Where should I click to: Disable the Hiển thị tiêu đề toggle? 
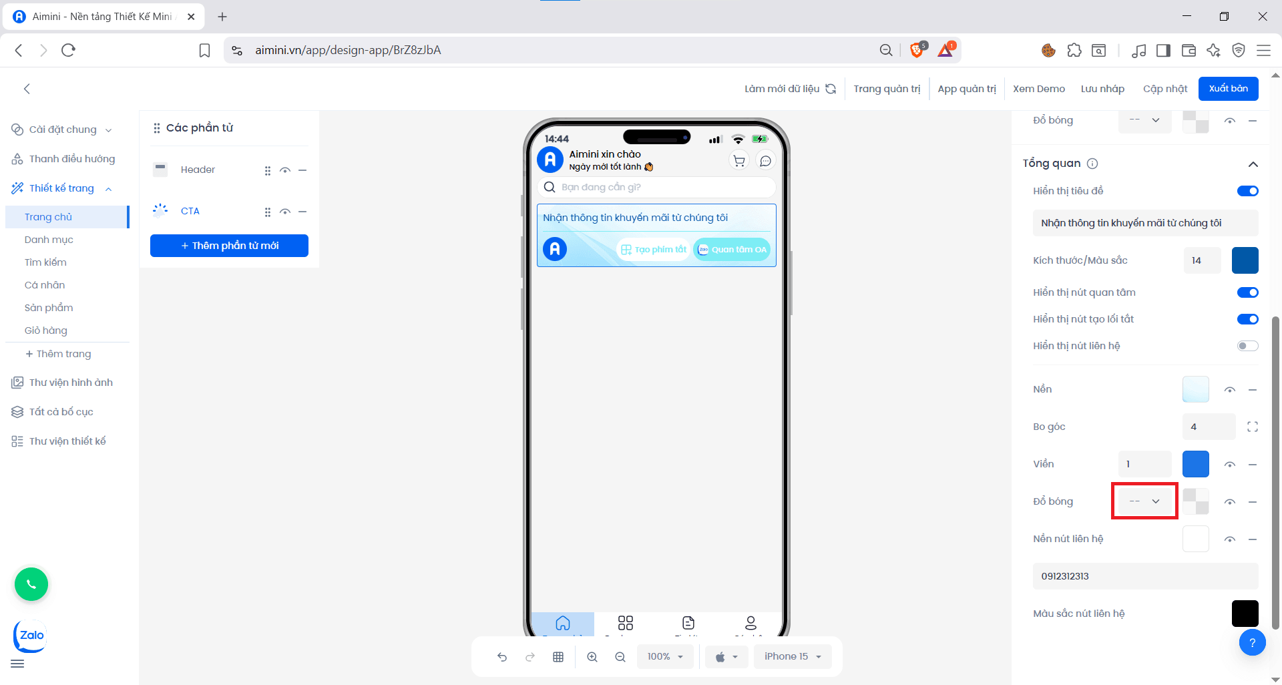(x=1247, y=190)
